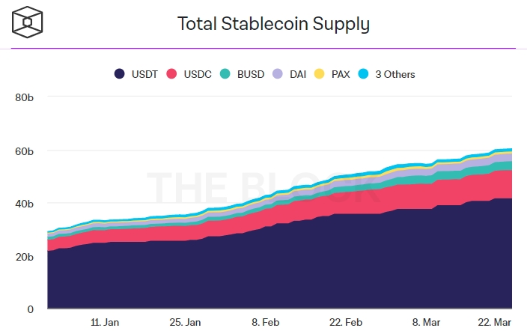The height and width of the screenshot is (331, 527).
Task: Toggle the BUSD series label
Action: 250,74
